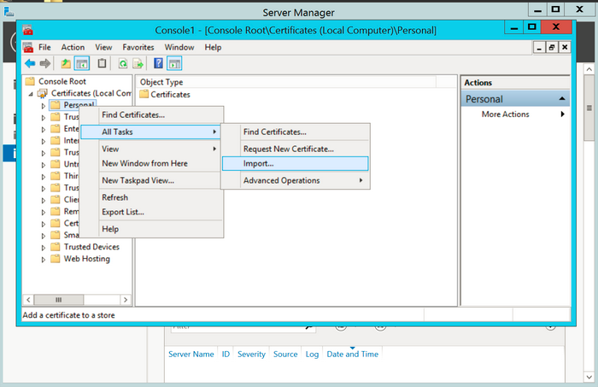
Task: Choose Refresh in the context menu
Action: point(152,197)
